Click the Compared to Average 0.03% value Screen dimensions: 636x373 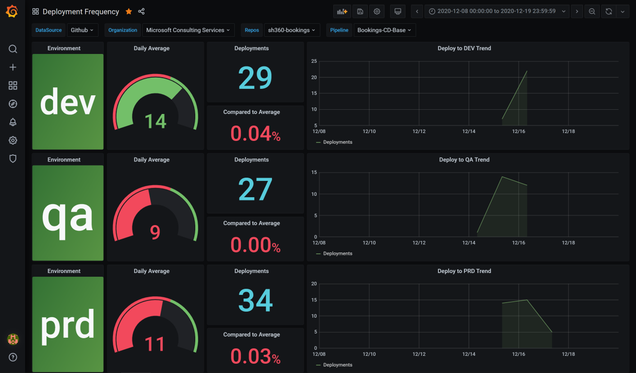click(x=255, y=356)
